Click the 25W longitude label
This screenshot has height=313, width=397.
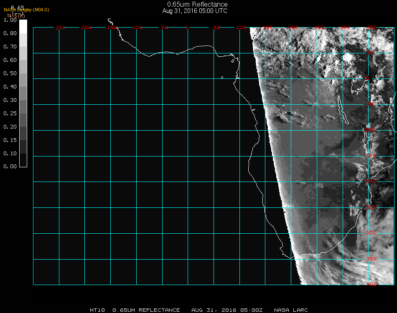click(x=61, y=28)
